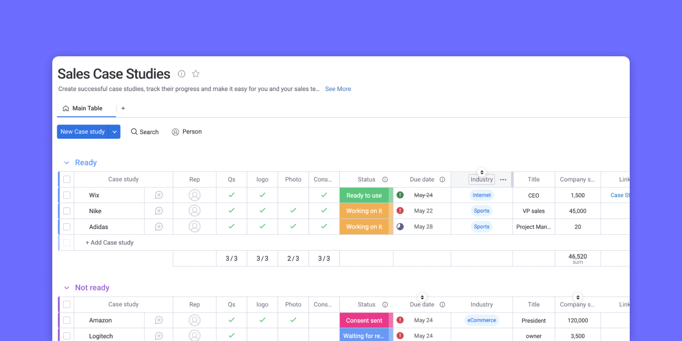Click the New Case study button
This screenshot has width=682, height=341.
[x=82, y=132]
